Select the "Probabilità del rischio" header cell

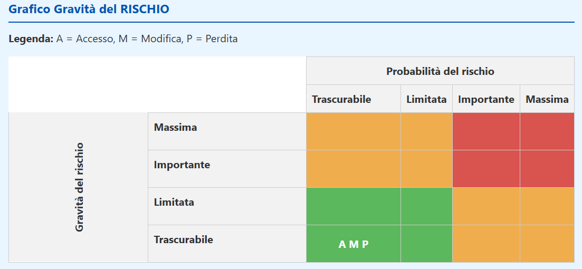440,71
